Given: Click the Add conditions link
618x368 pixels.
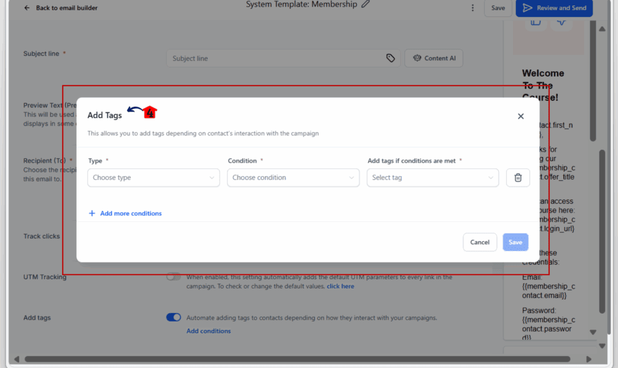Looking at the screenshot, I should (208, 331).
